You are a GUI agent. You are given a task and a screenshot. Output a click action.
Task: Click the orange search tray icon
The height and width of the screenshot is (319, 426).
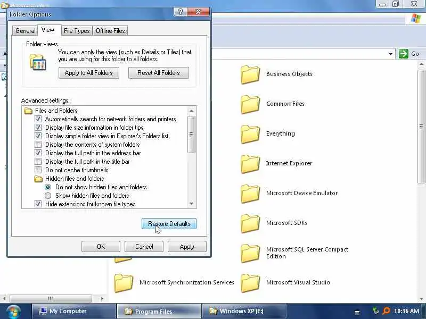click(386, 310)
